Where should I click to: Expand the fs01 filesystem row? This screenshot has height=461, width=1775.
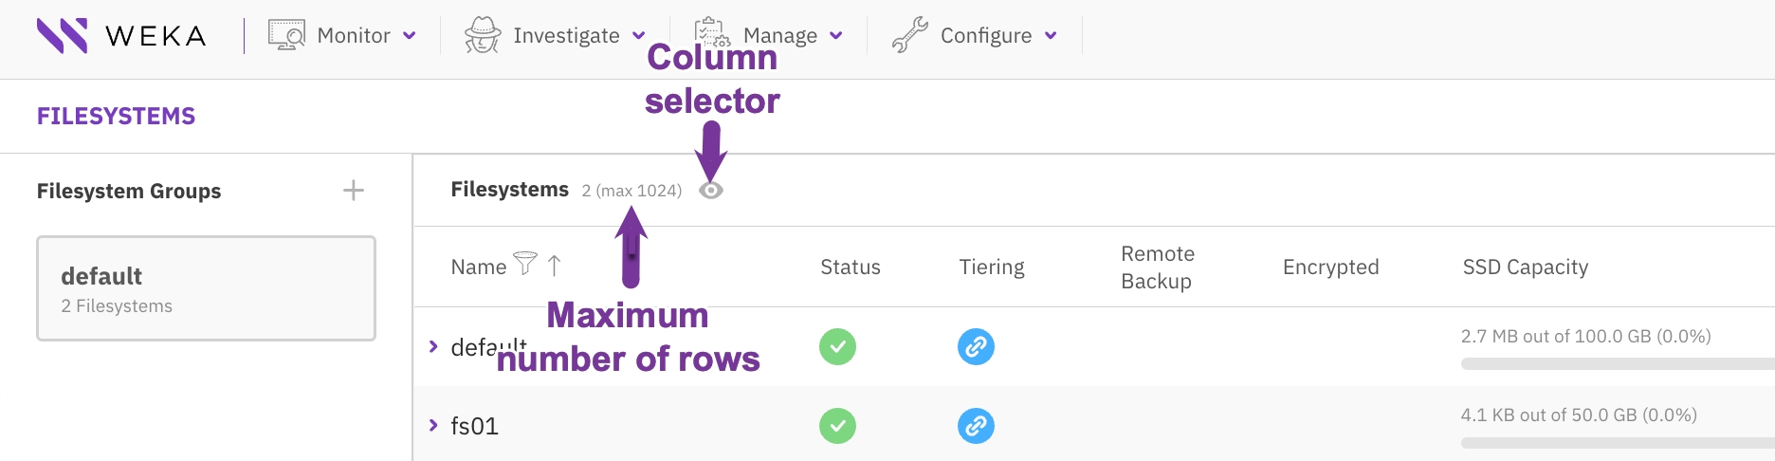coord(433,425)
